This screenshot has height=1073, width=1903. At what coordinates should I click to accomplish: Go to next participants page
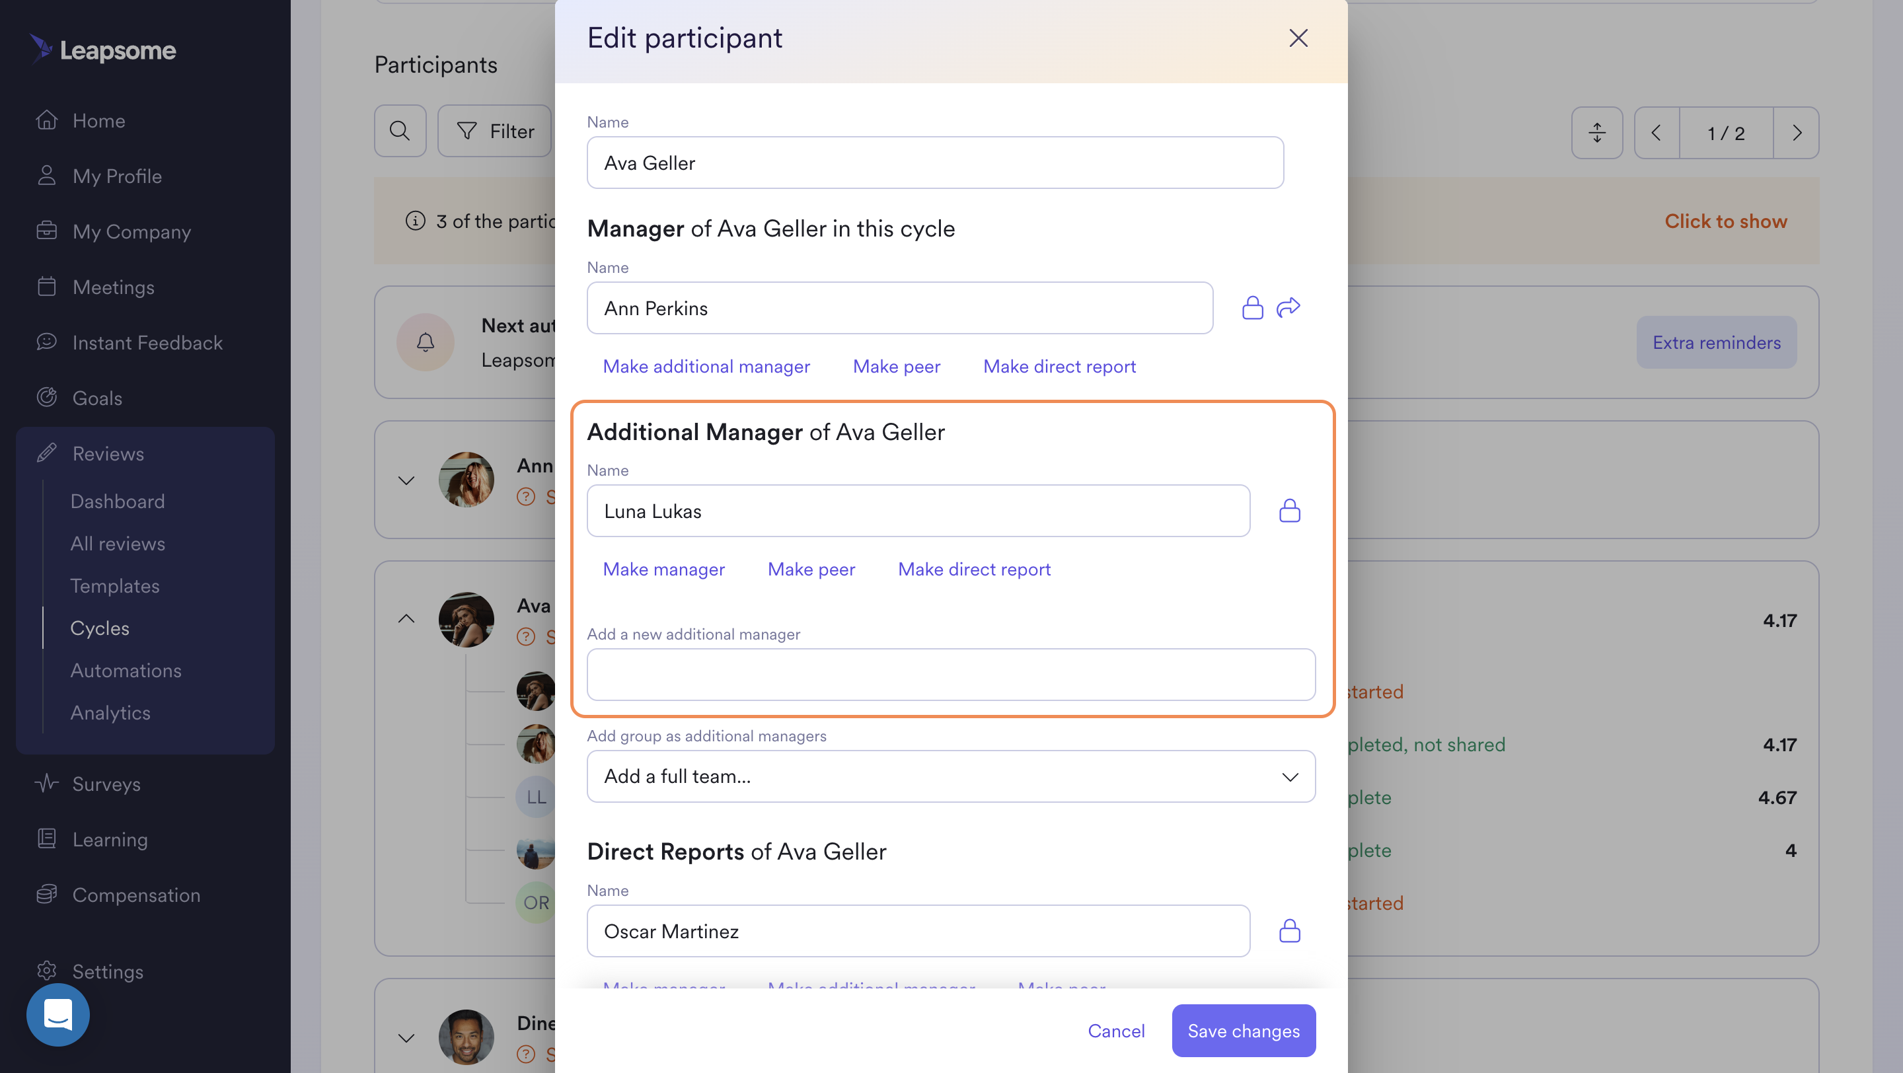coord(1797,132)
